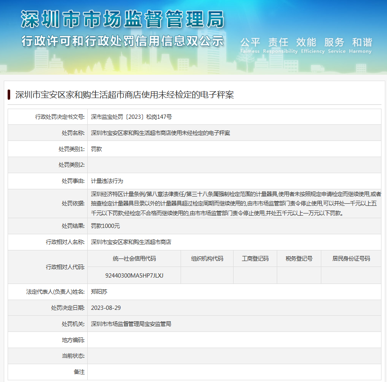Click the 处罚依据 label
Screen dimensions: 387x382
[x=73, y=204]
